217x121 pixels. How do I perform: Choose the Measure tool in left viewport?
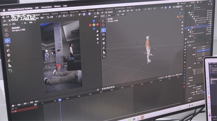10,65
